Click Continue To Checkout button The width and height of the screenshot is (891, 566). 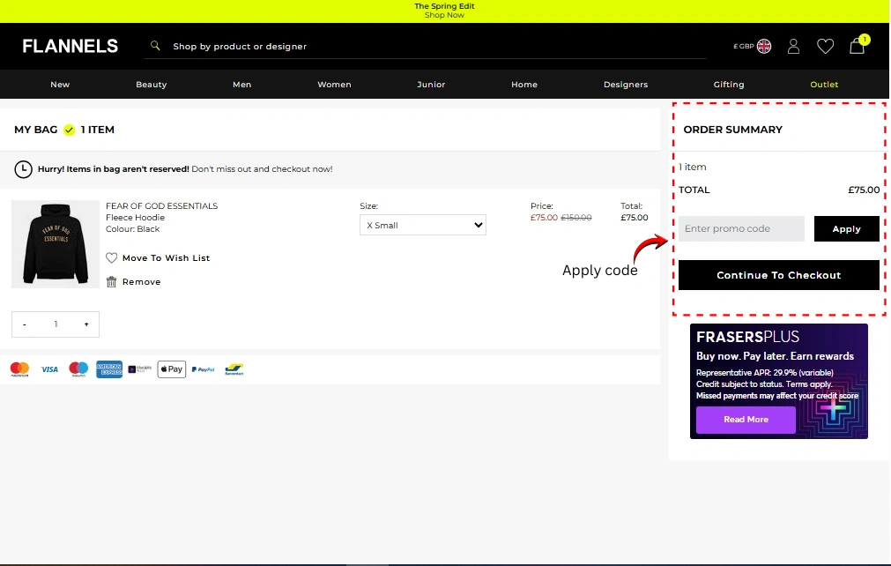[x=778, y=275]
